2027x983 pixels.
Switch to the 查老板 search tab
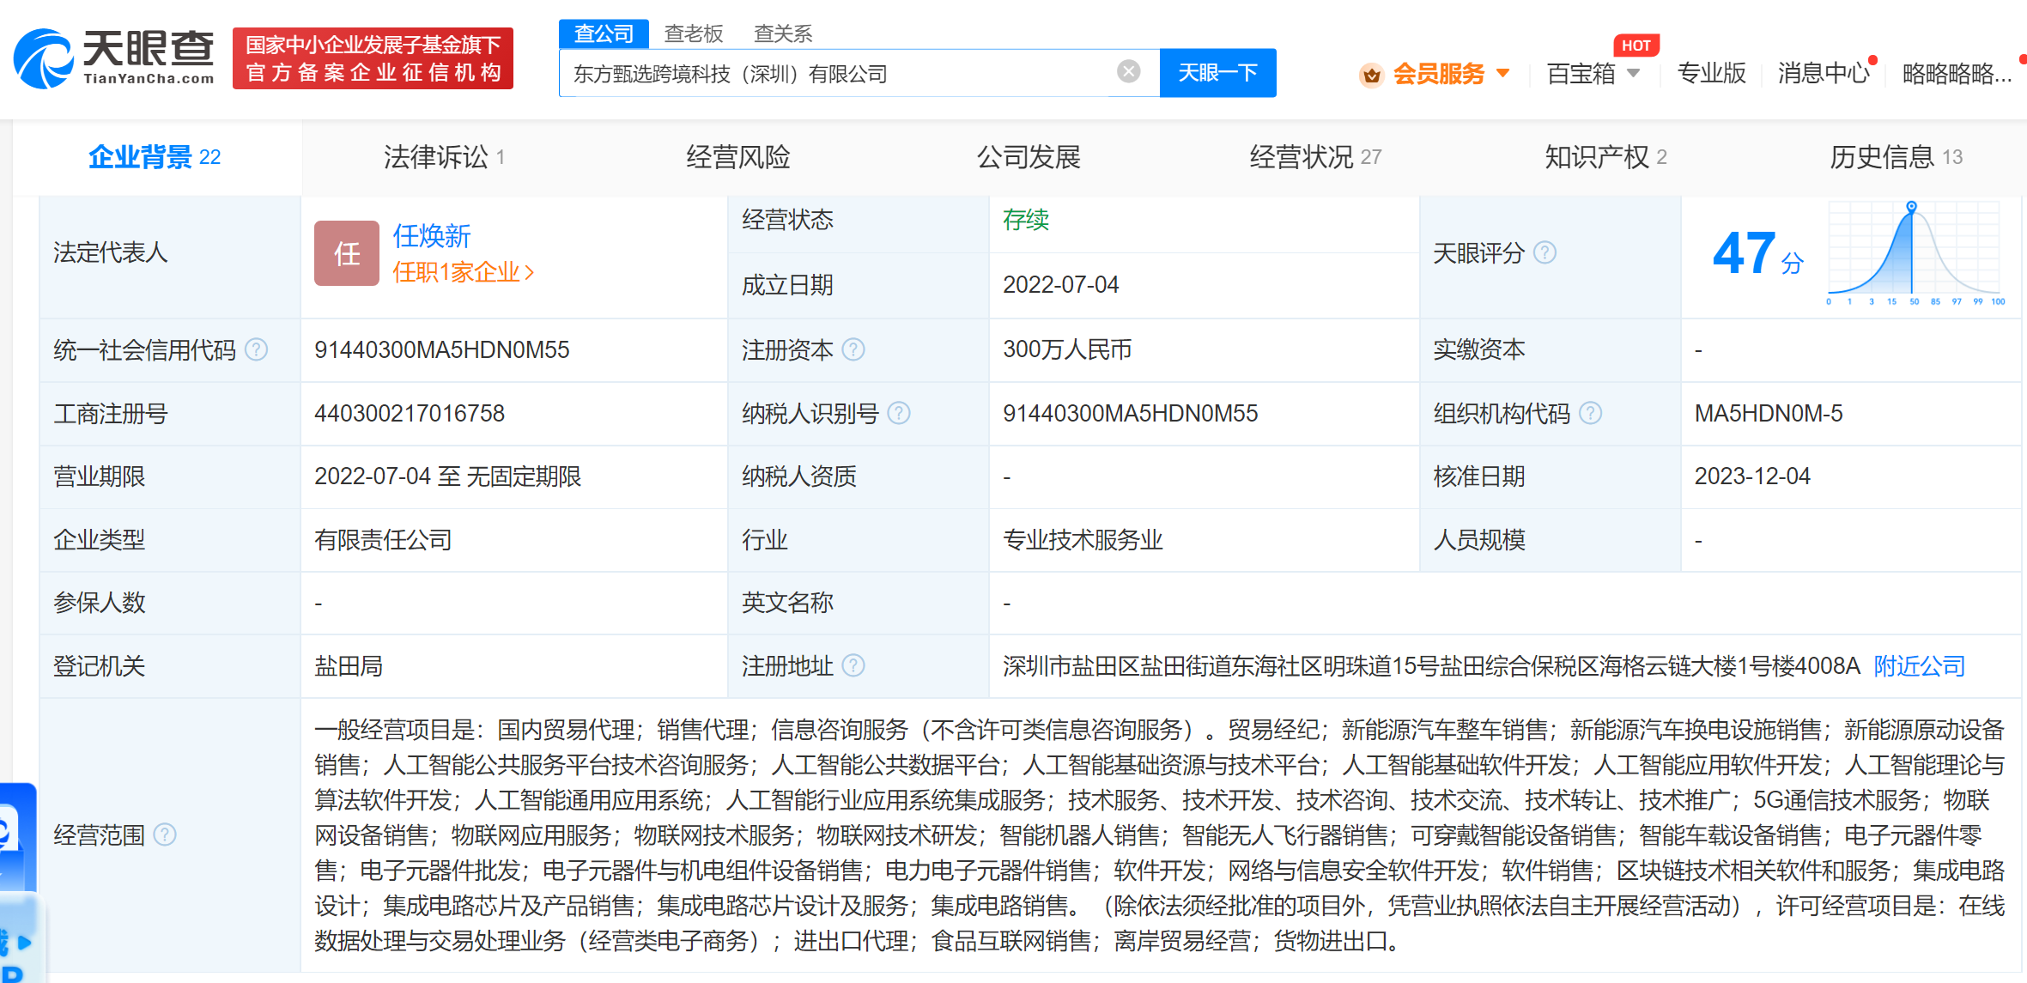pos(694,33)
